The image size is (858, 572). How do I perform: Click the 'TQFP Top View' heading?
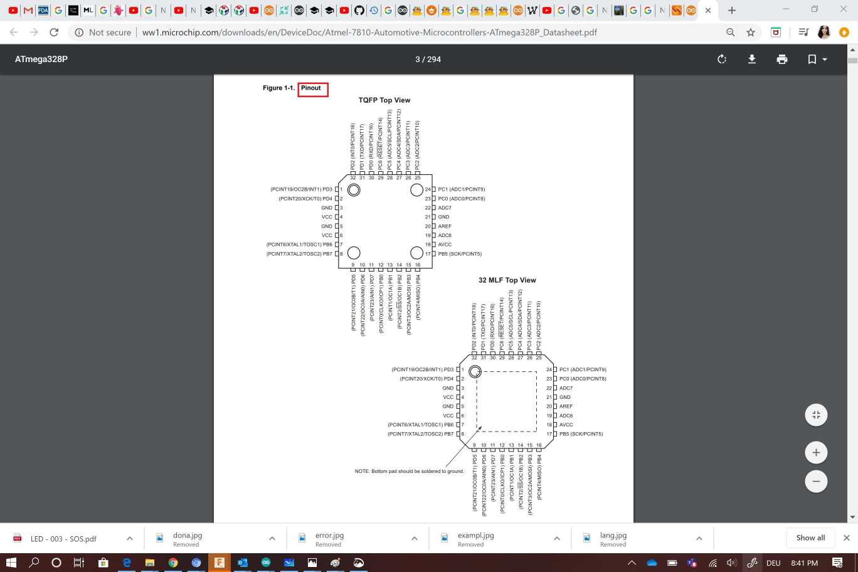pyautogui.click(x=384, y=100)
